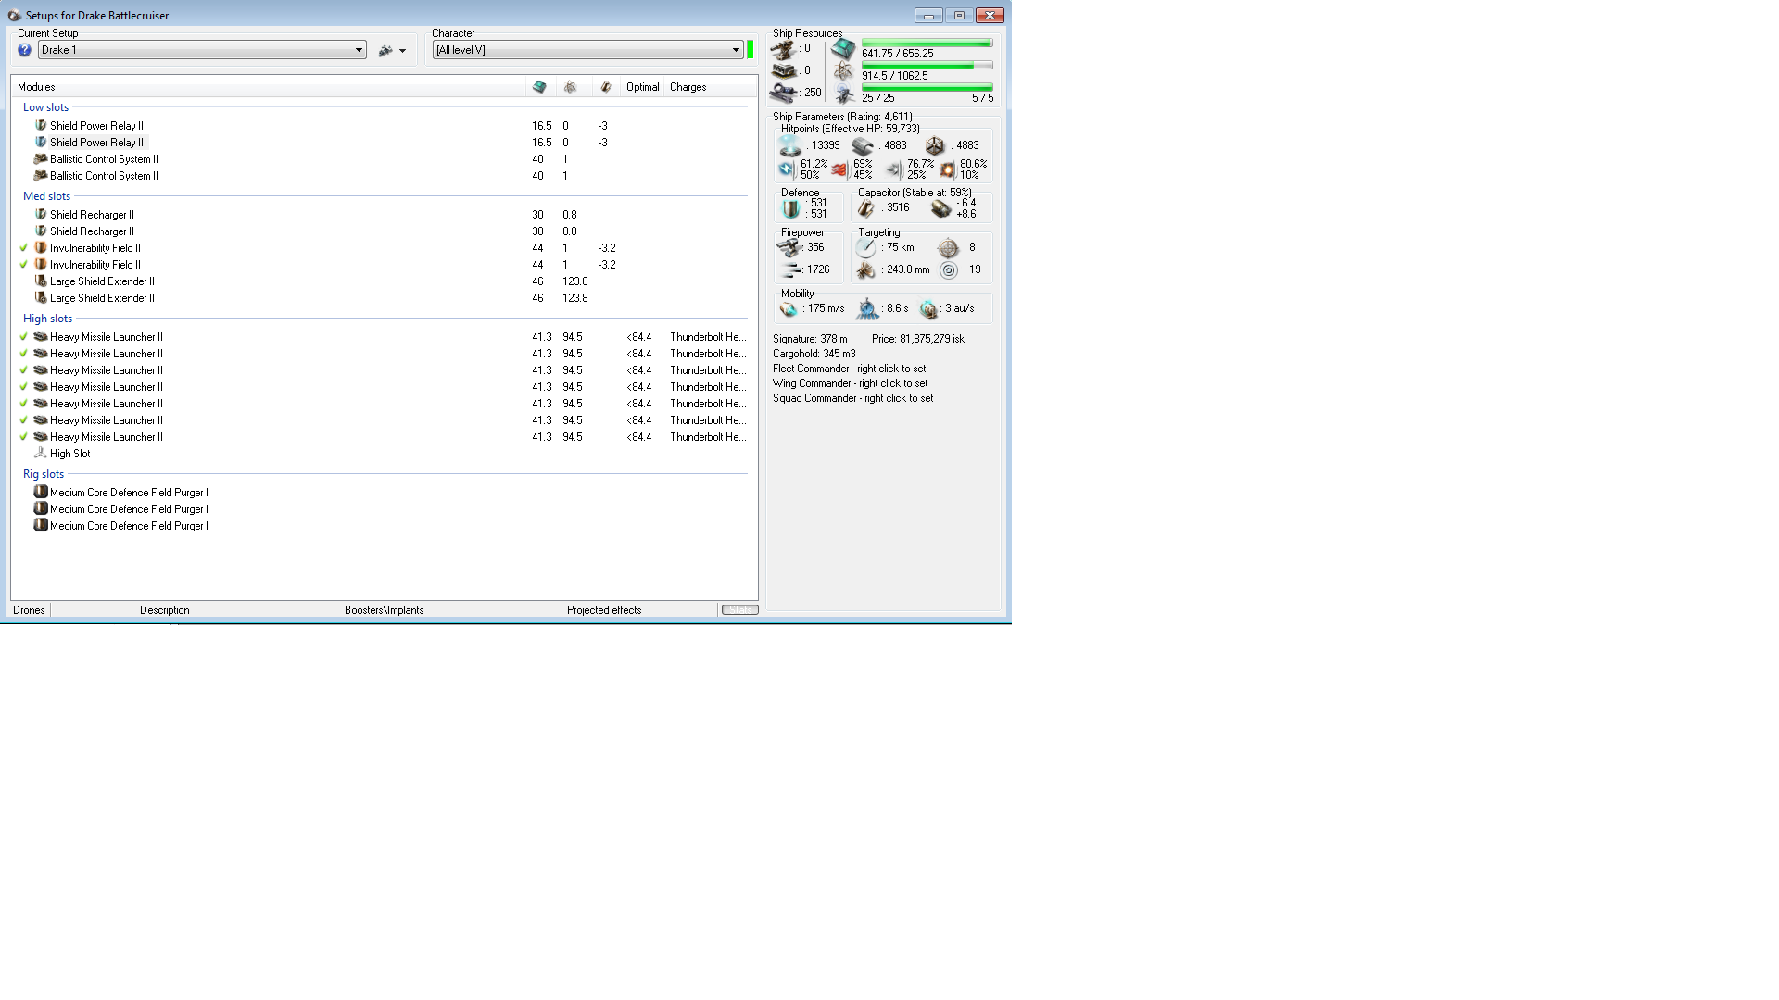The image size is (1779, 1000).
Task: Click the calibration icon showing 250
Action: pos(784,93)
